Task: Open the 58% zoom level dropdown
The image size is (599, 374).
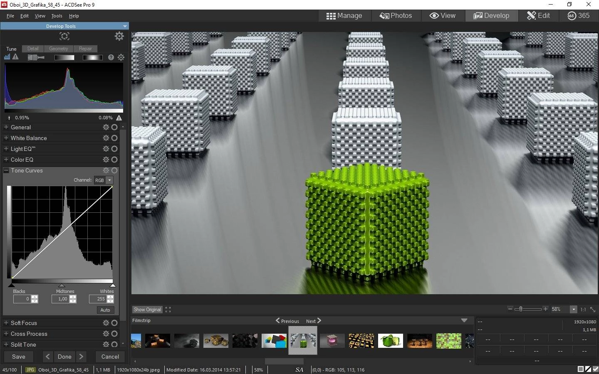Action: tap(574, 309)
